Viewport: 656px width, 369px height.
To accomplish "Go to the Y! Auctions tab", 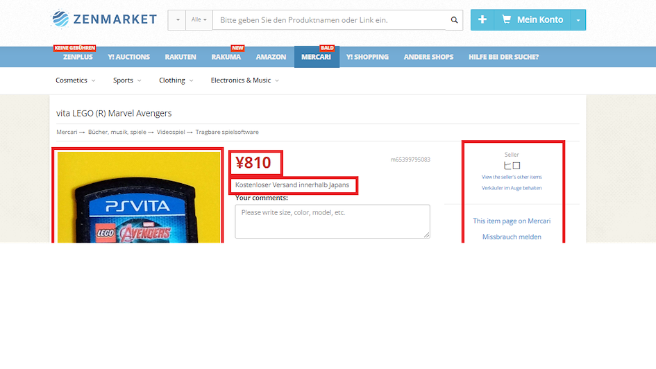I will 129,57.
